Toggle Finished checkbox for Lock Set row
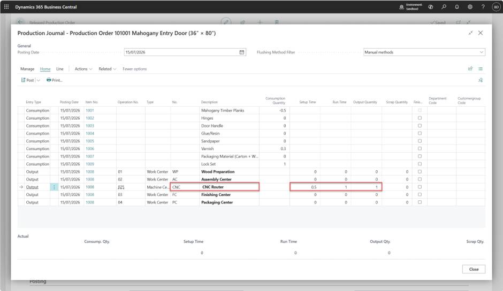This screenshot has width=503, height=291. pos(420,164)
